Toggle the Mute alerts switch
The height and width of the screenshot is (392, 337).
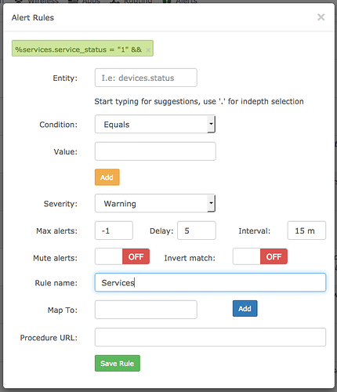[122, 256]
